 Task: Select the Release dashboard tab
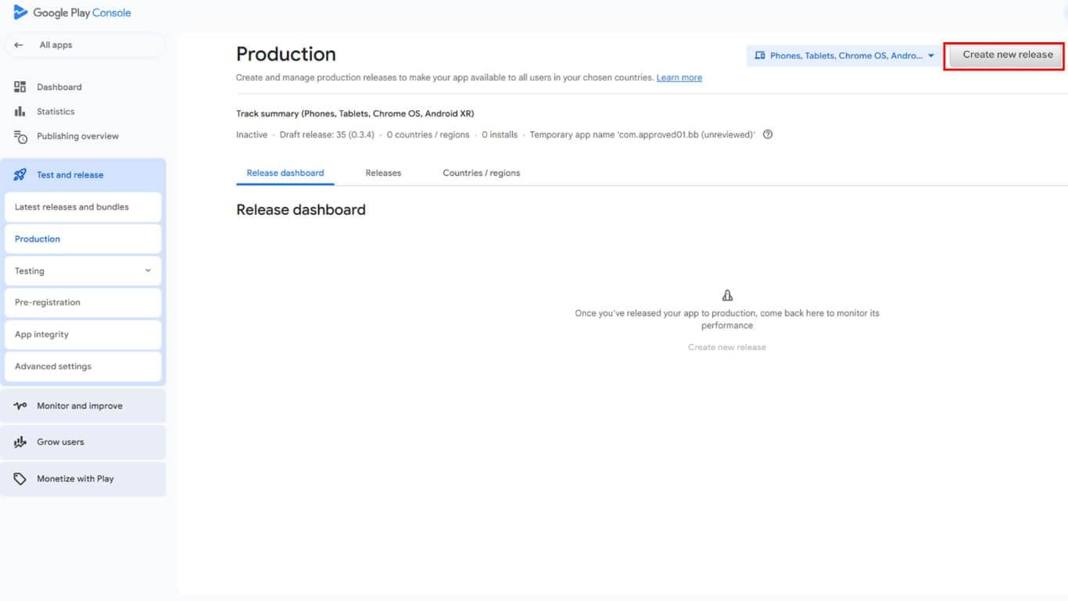point(285,173)
